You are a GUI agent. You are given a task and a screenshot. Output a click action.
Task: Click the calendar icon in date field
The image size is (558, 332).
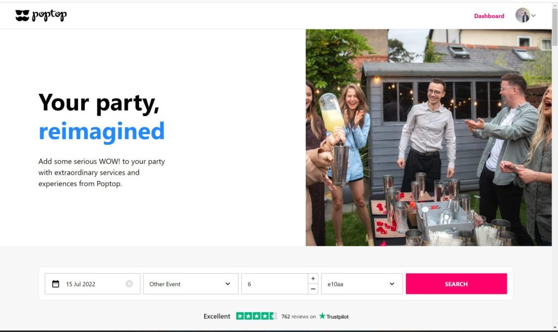pyautogui.click(x=56, y=284)
